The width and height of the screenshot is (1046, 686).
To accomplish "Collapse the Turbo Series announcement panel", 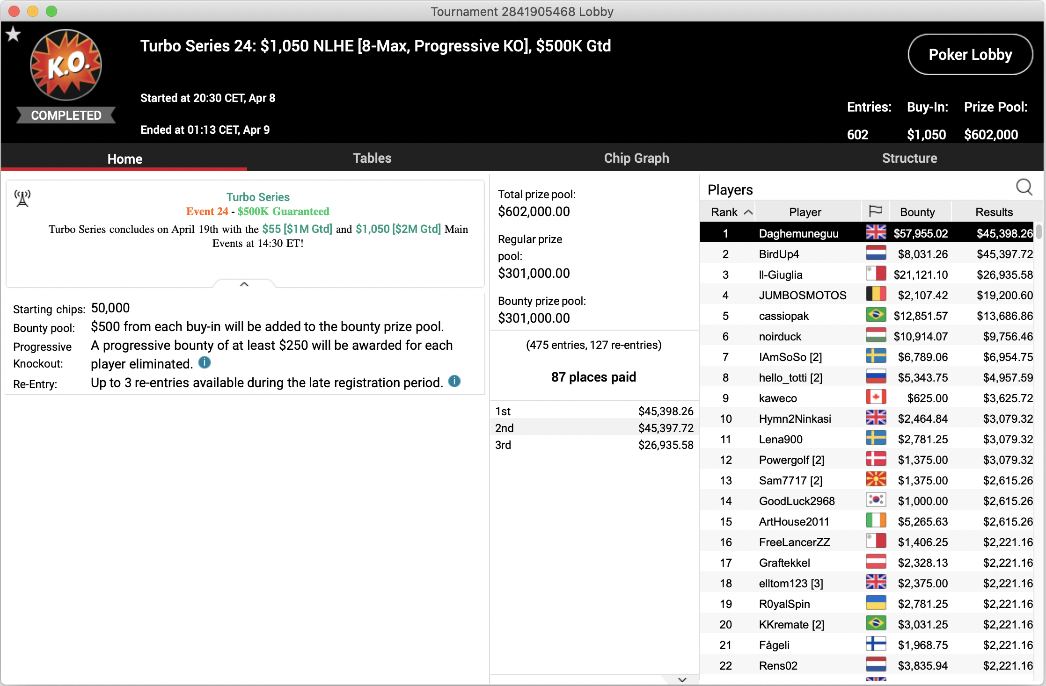I will [x=244, y=284].
